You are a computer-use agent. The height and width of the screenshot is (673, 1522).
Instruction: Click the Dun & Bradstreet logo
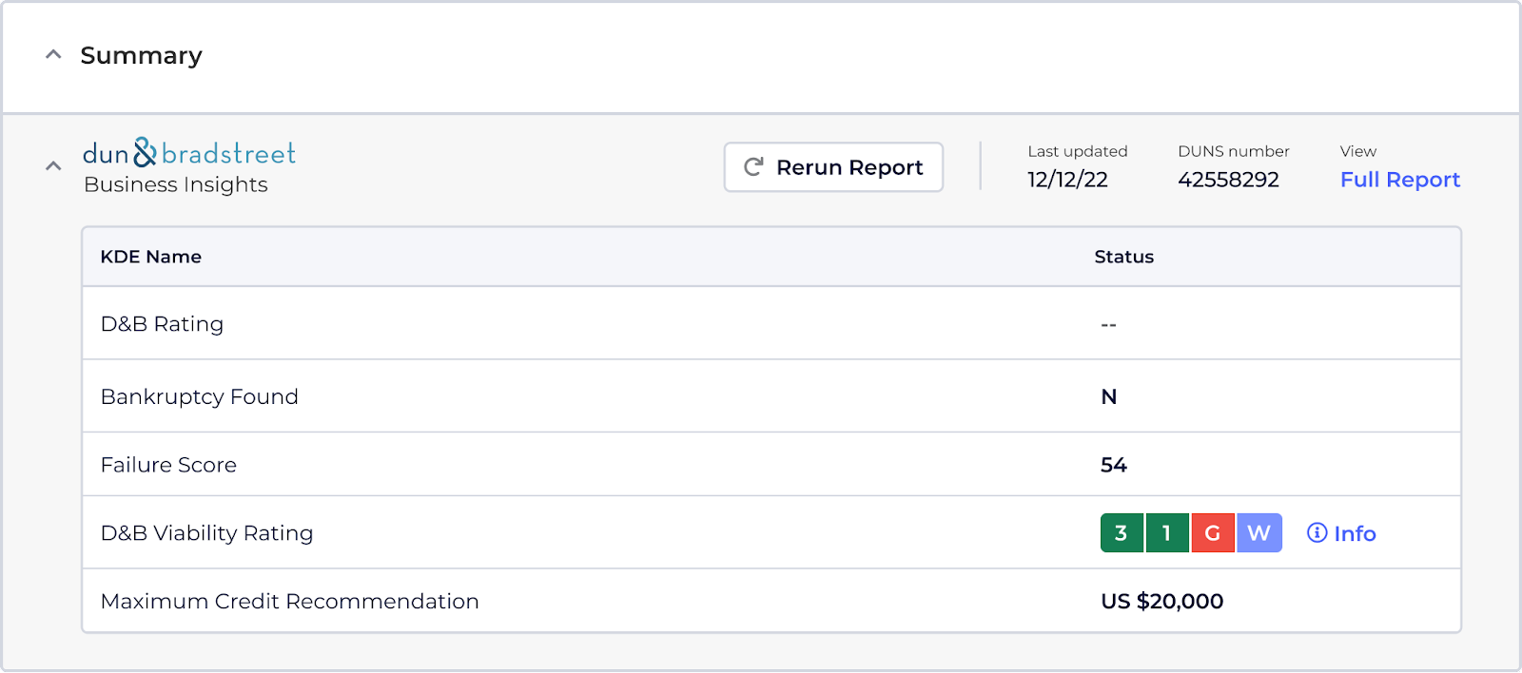coord(188,153)
